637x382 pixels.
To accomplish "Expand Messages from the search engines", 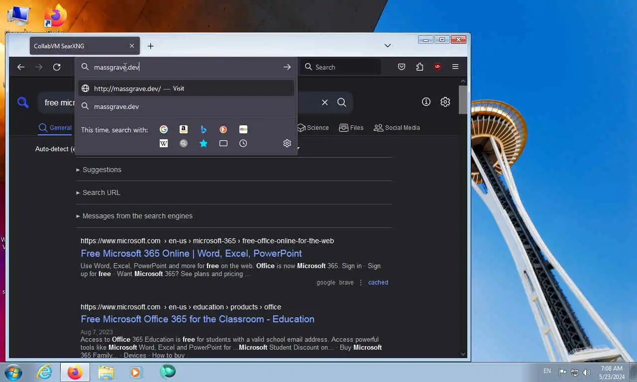I will coord(134,216).
